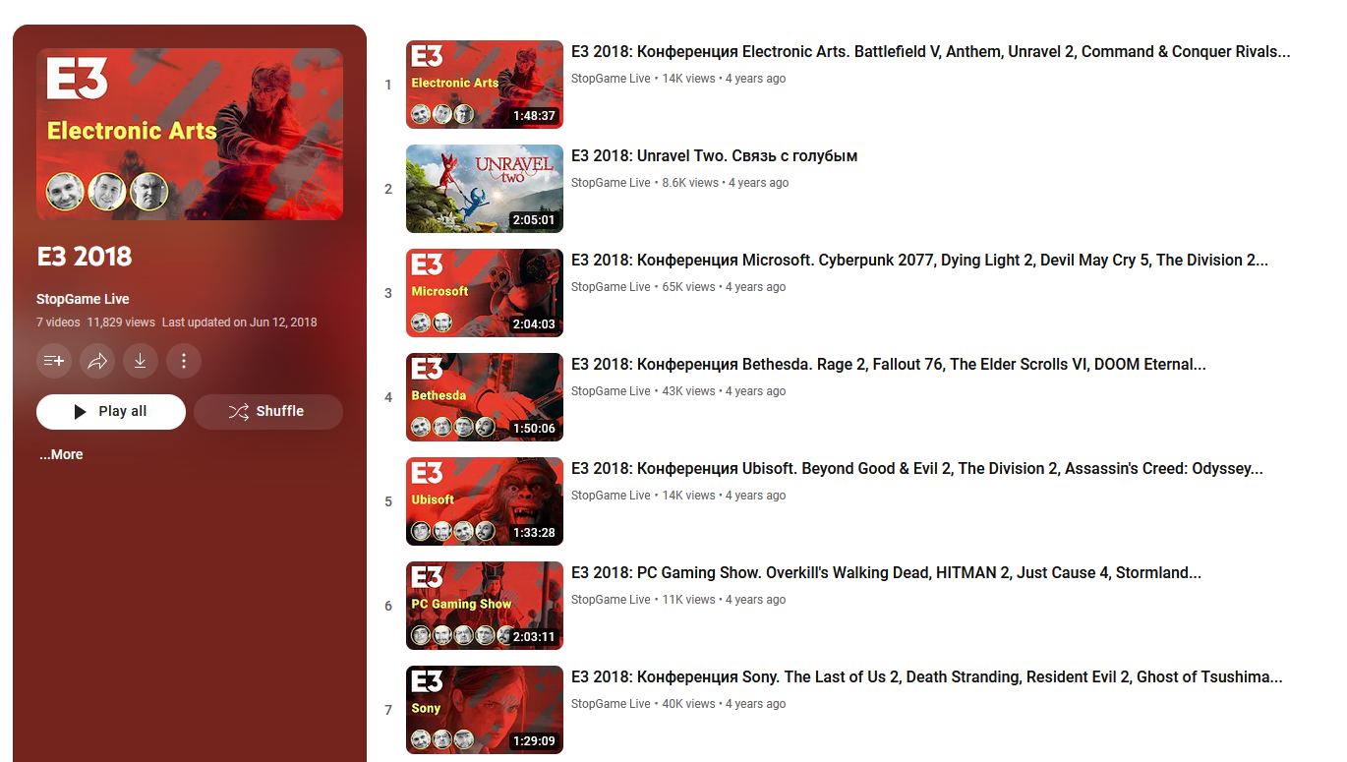Open StopGame Live channel under Electronic Arts video
Image resolution: width=1347 pixels, height=762 pixels.
click(x=611, y=79)
